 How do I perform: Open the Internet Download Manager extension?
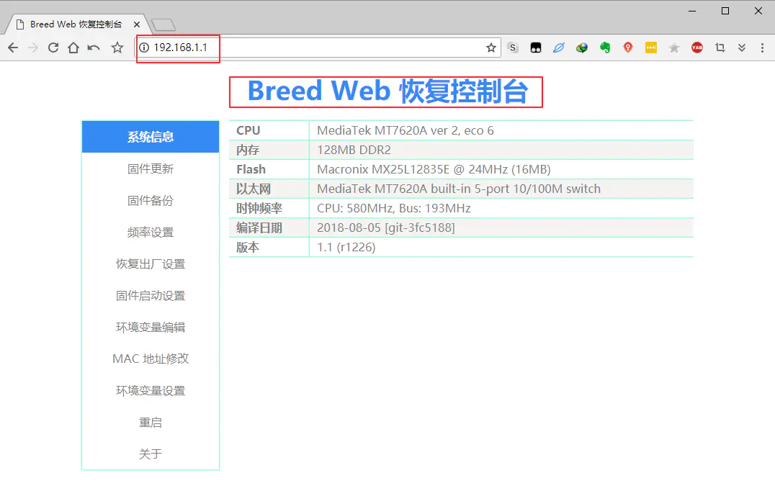click(582, 48)
